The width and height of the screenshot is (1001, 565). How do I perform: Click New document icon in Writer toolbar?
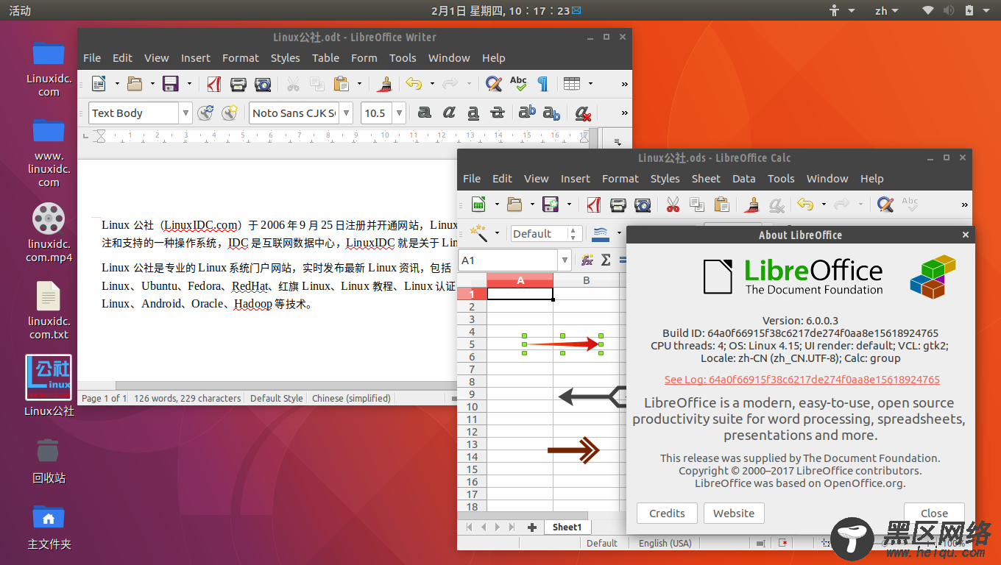(99, 84)
